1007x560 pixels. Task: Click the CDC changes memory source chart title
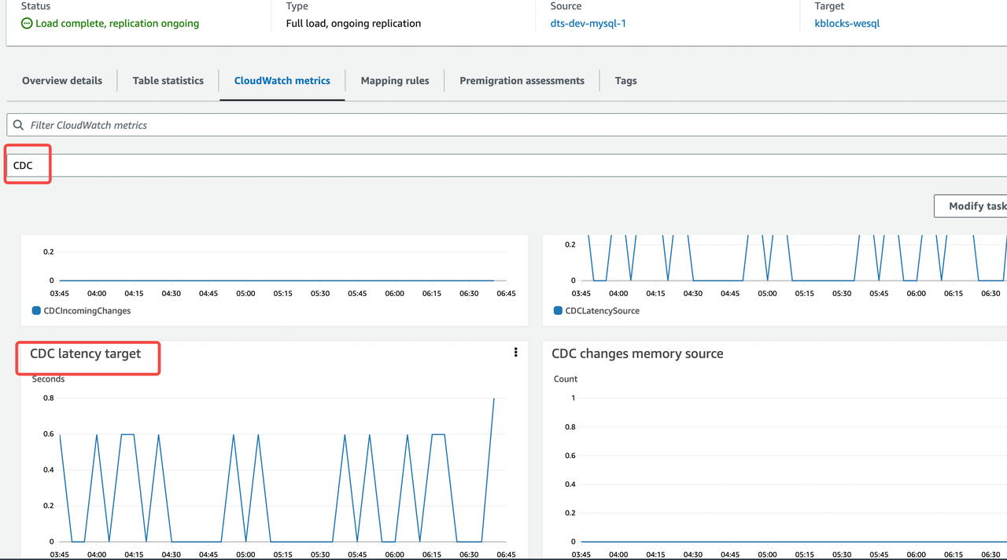638,354
